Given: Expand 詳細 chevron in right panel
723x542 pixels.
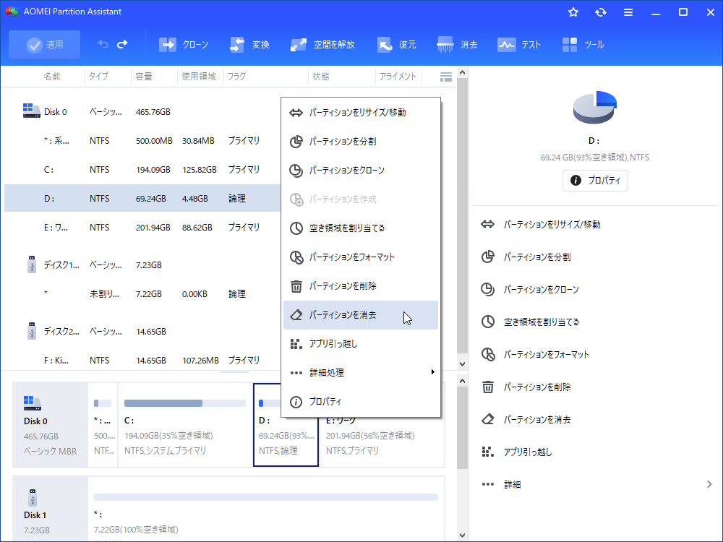Looking at the screenshot, I should click(709, 484).
